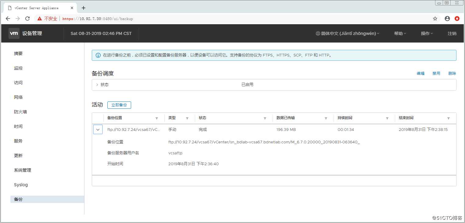Click the header date and time text
The image size is (465, 223).
(x=101, y=33)
